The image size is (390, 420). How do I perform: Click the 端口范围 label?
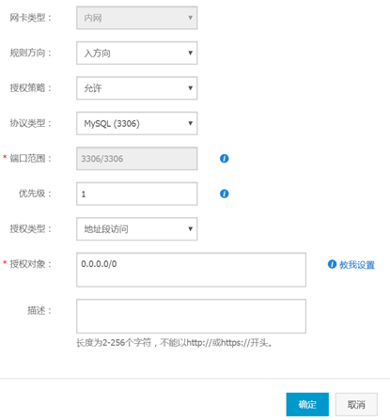pos(30,159)
